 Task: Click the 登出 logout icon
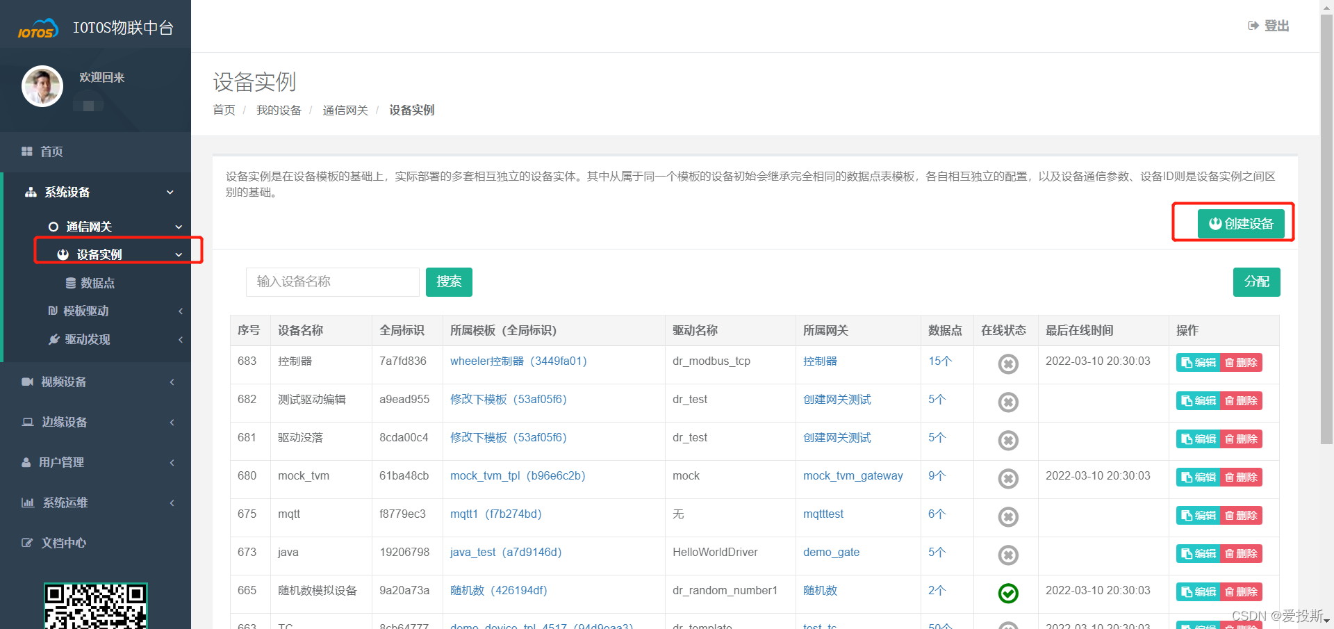click(x=1253, y=26)
